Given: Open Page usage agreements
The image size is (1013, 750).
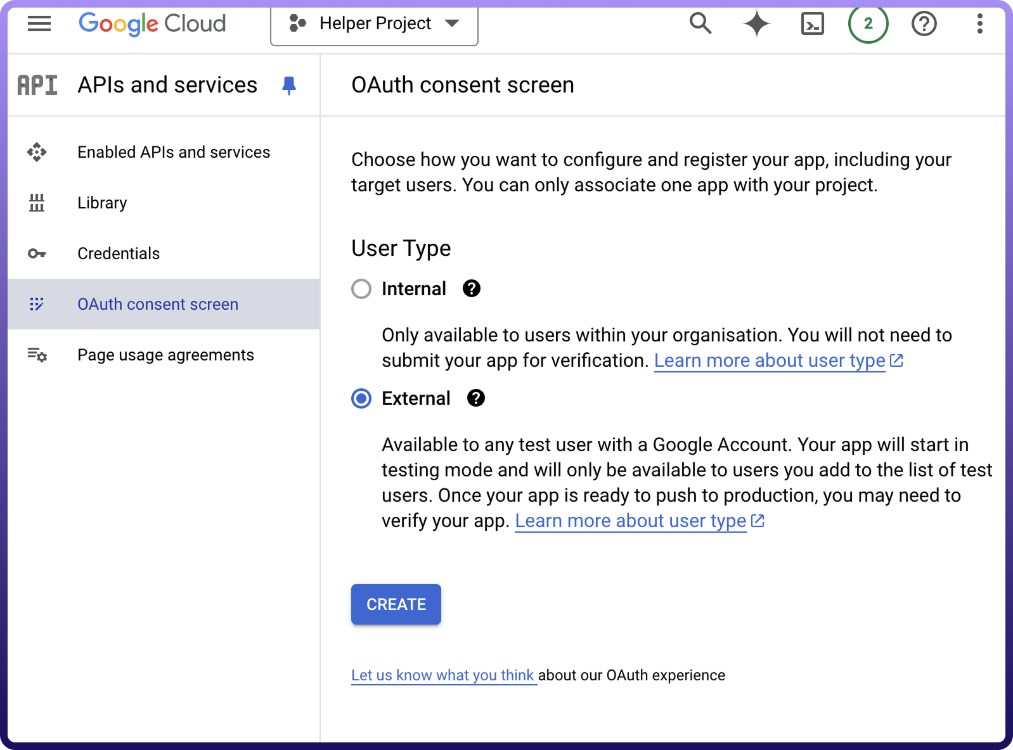Looking at the screenshot, I should pos(165,355).
